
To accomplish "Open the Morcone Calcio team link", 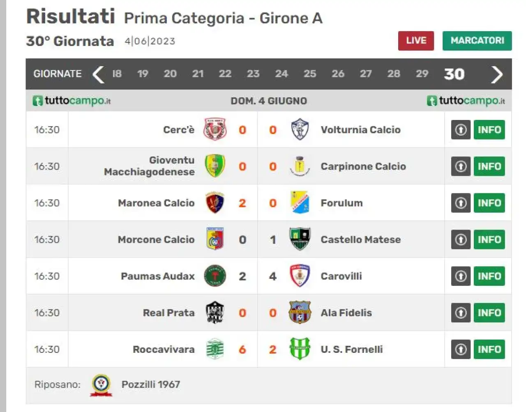I will [x=156, y=239].
